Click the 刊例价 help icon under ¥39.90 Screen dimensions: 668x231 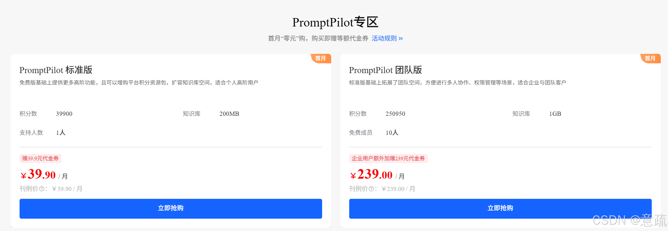[42, 189]
